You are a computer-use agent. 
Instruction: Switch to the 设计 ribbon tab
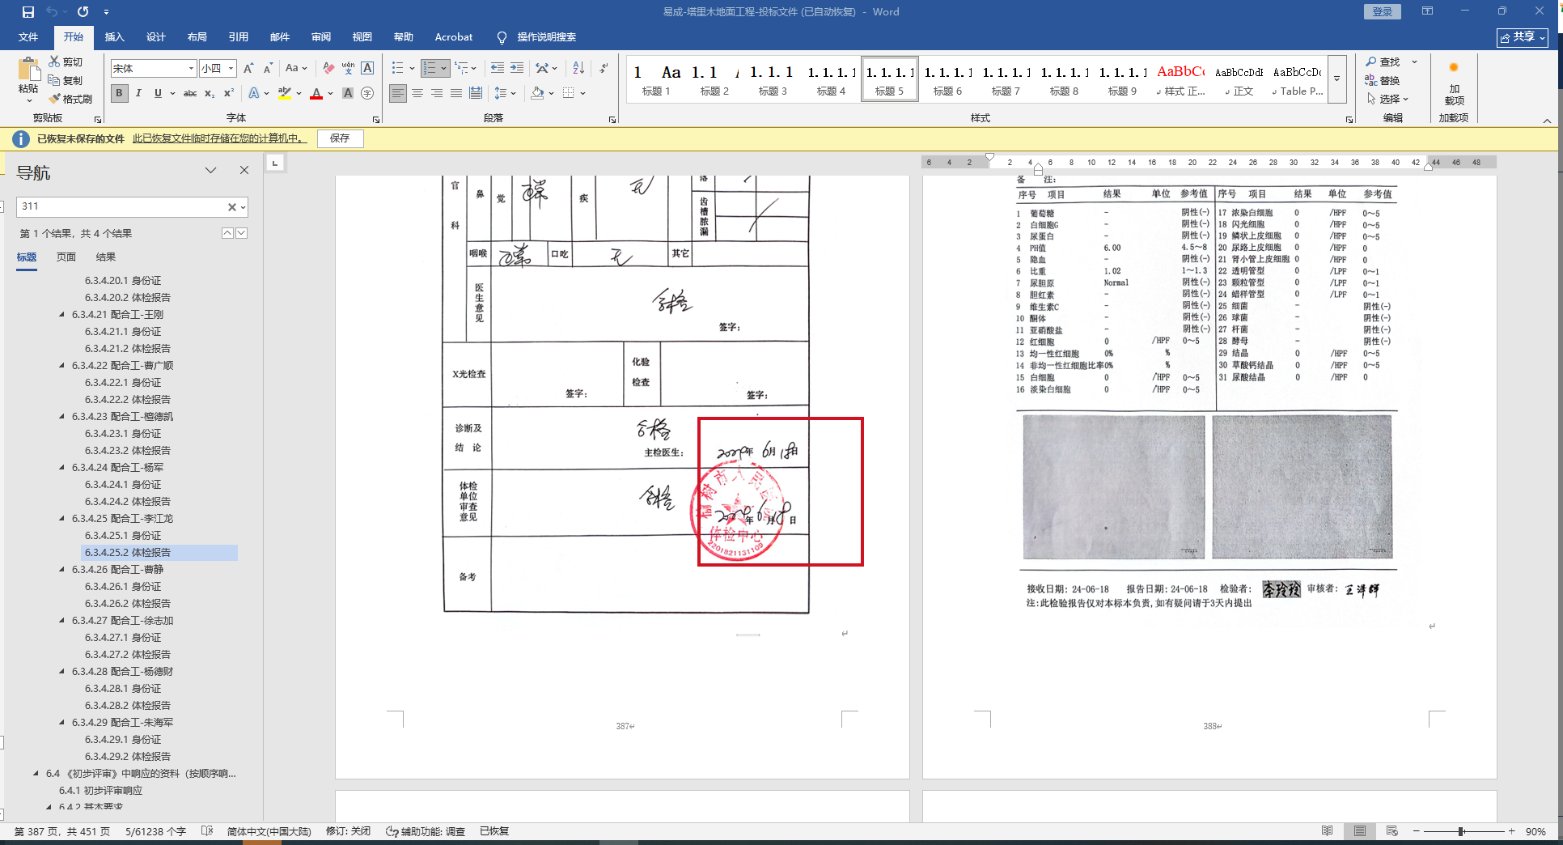(x=156, y=37)
